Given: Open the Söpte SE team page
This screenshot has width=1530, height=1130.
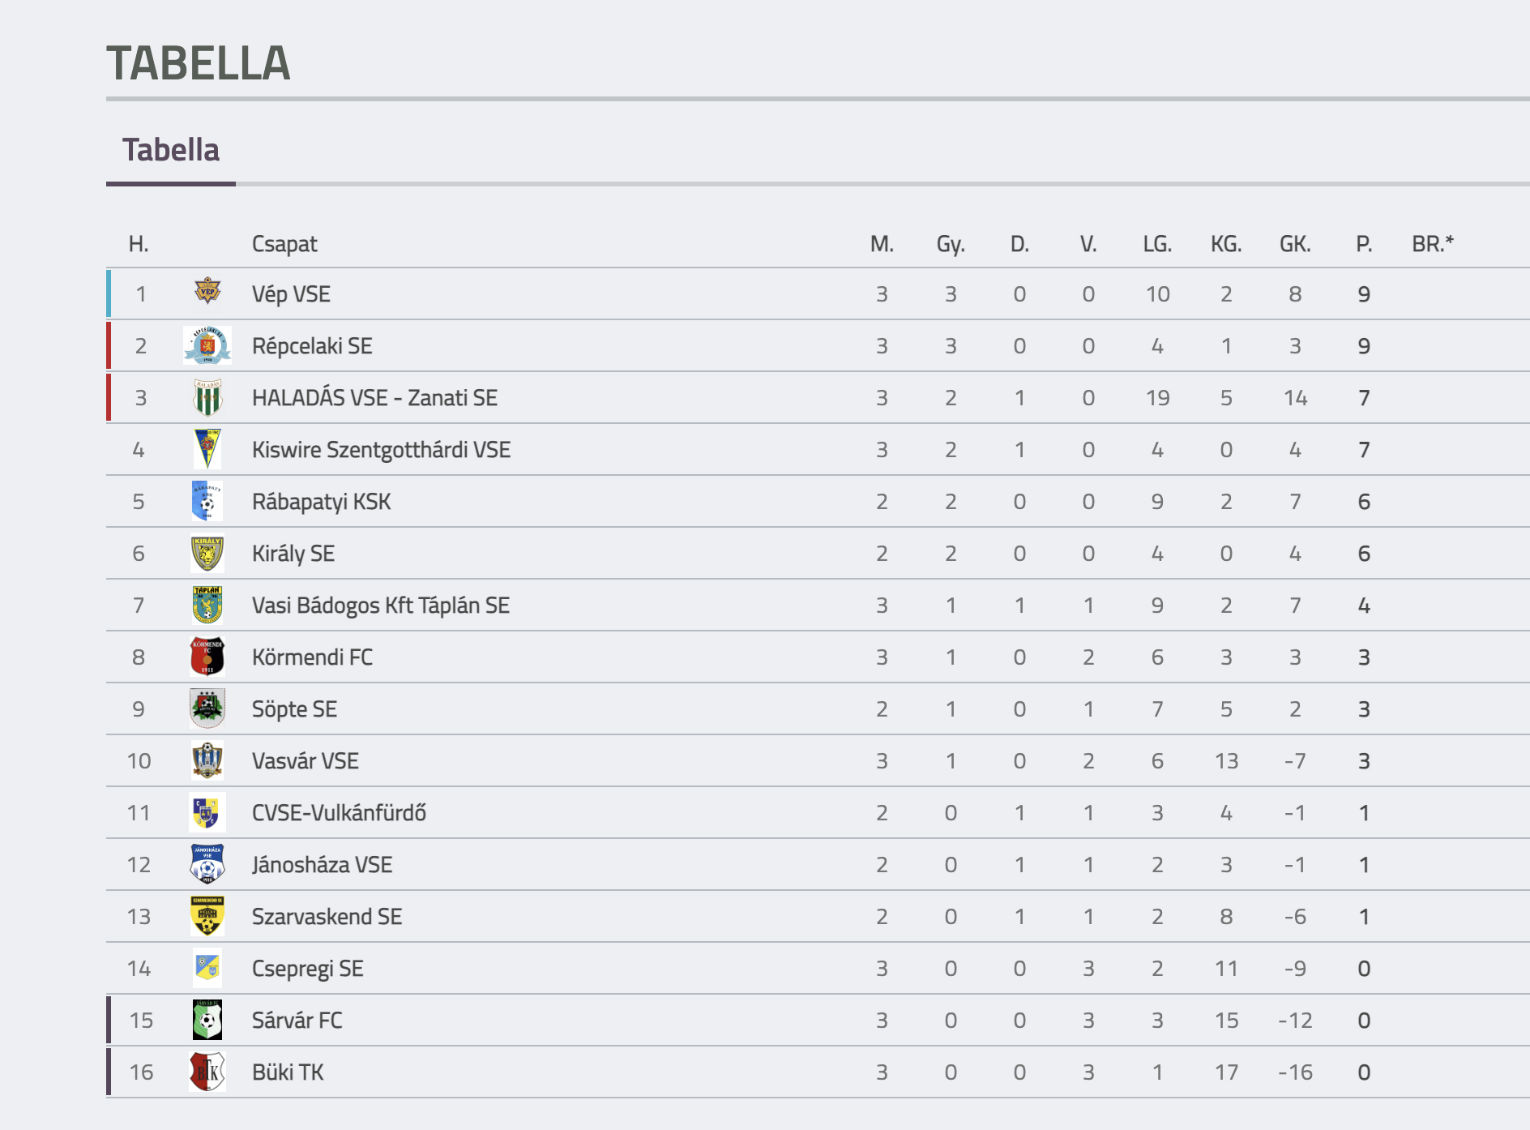Looking at the screenshot, I should [294, 709].
